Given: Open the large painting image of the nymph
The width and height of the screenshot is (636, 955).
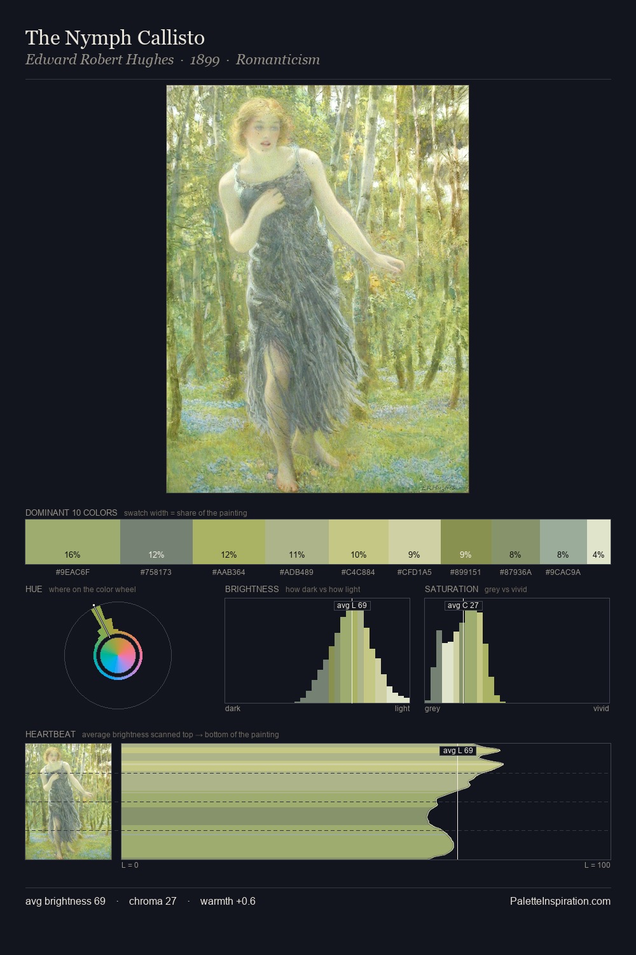Looking at the screenshot, I should click(317, 289).
